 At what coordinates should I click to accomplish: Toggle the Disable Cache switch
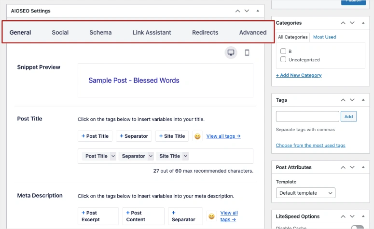click(357, 228)
